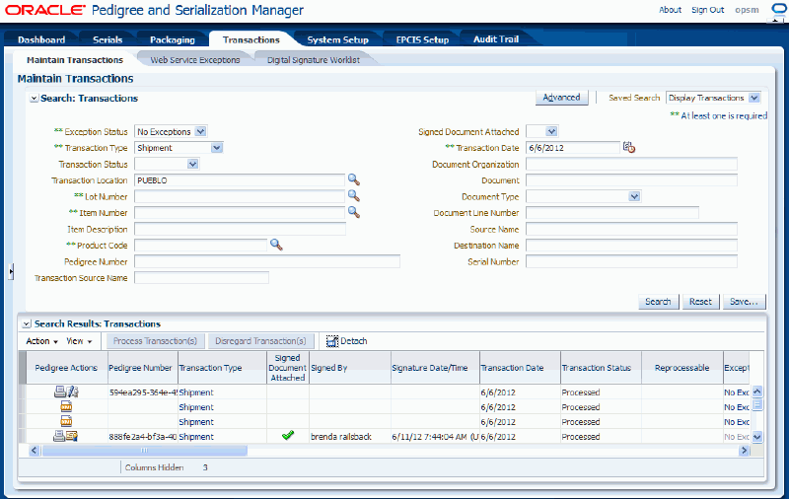This screenshot has height=499, width=789.
Task: Select the row header of the 594ea295 row
Action: (22, 392)
